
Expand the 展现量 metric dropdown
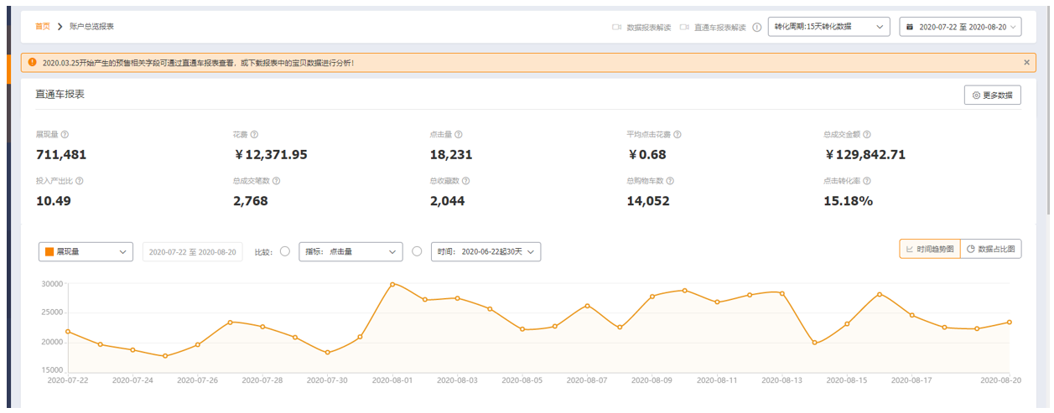[x=86, y=251]
